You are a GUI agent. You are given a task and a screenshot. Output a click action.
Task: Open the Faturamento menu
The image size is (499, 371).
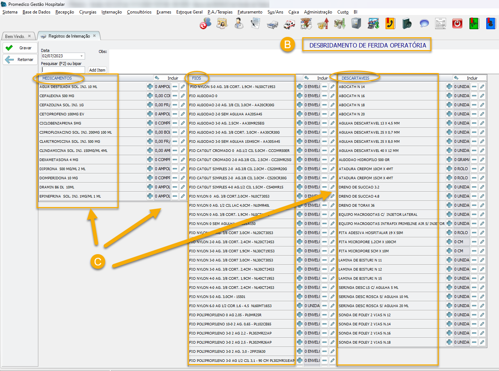click(250, 12)
